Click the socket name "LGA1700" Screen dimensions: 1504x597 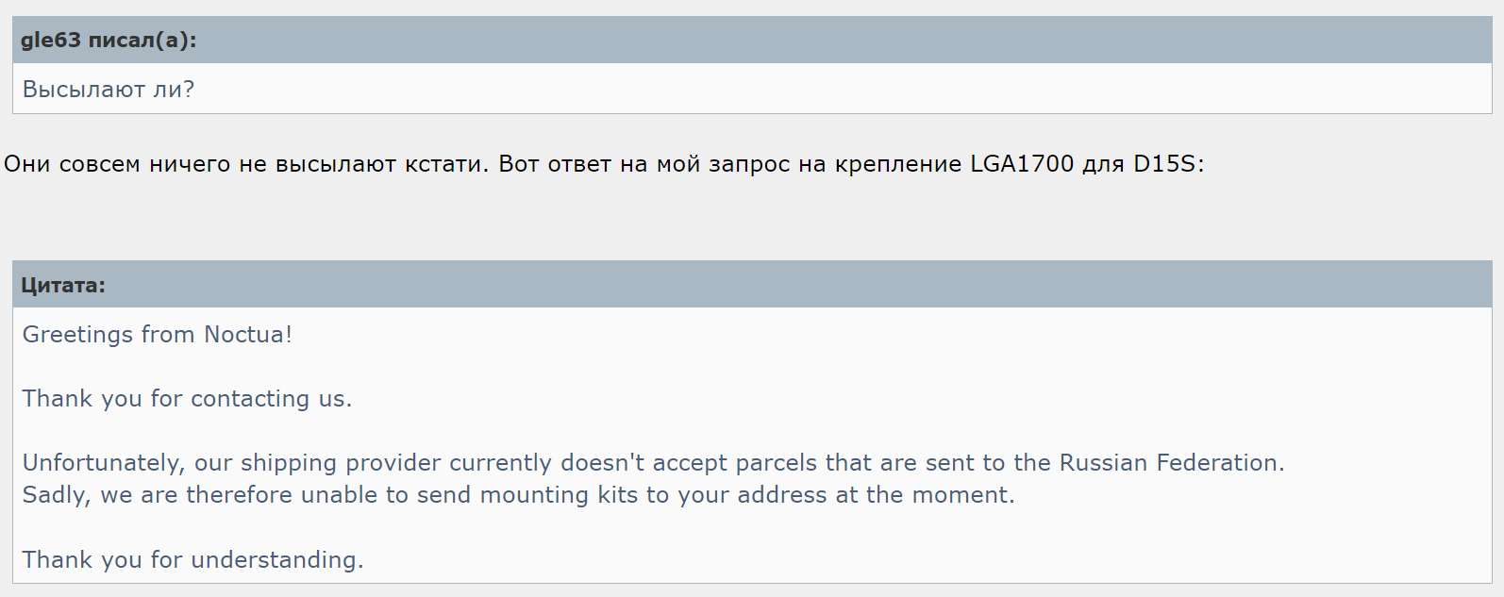[x=1022, y=164]
